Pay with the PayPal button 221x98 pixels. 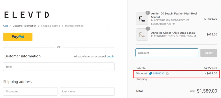(x=18, y=37)
